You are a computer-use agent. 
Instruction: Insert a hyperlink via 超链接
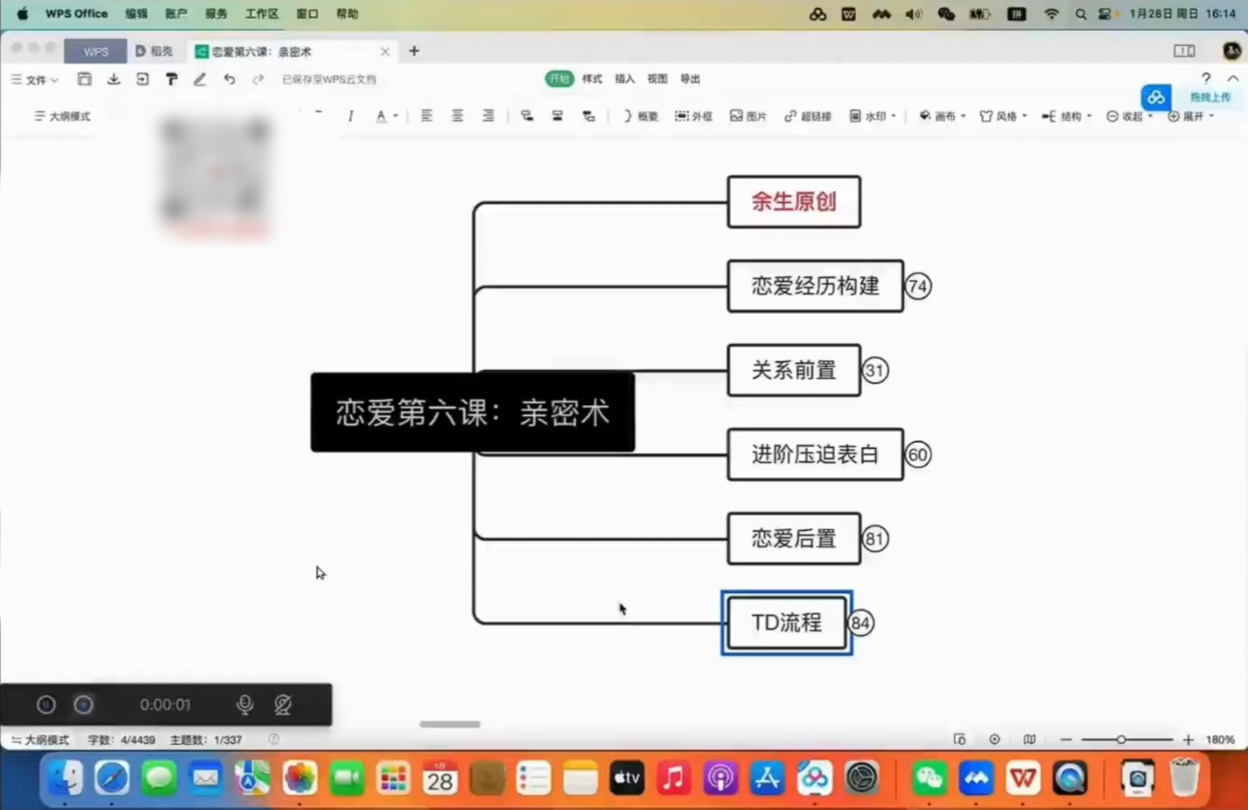pos(807,116)
